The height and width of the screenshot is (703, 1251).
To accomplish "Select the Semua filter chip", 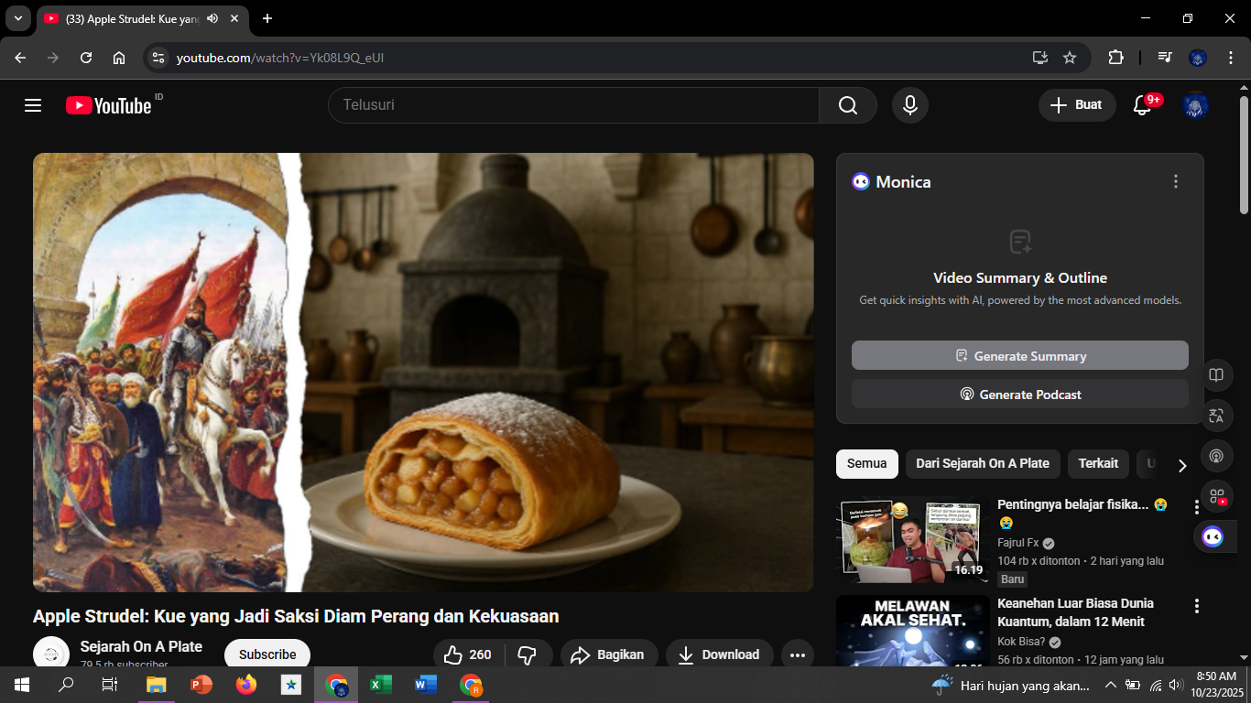I will [x=866, y=463].
